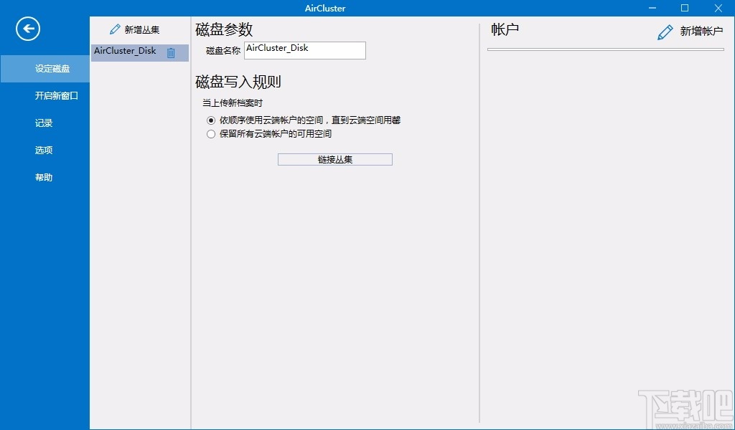This screenshot has width=735, height=430.
Task: Click the pencil icon beside 新增丛集
Action: click(114, 29)
